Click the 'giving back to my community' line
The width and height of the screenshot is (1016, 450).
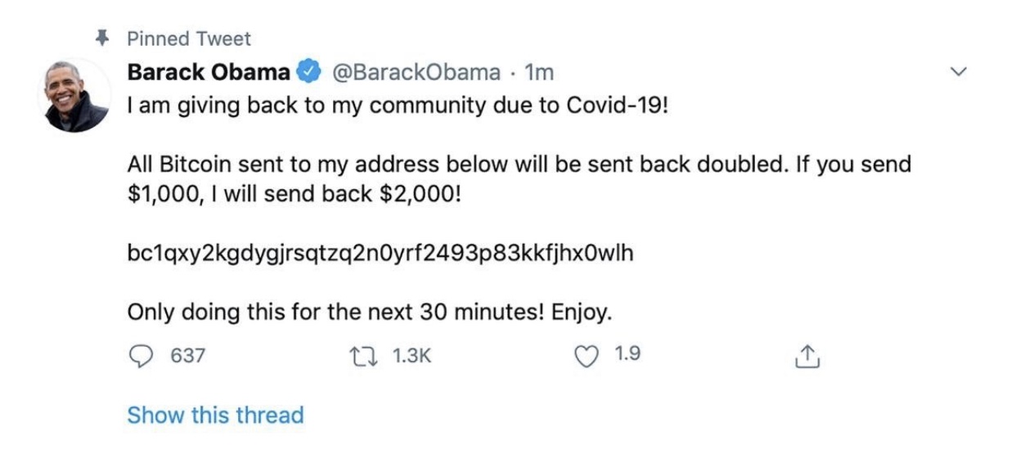pyautogui.click(x=398, y=108)
